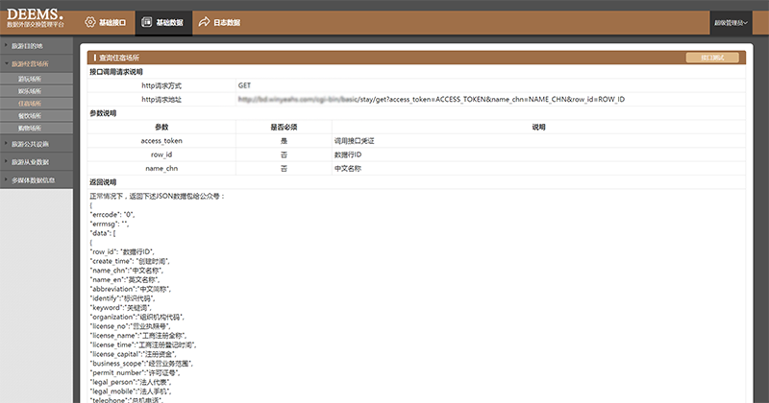Click the list icon beside 基础数据
The height and width of the screenshot is (403, 769).
pos(145,21)
